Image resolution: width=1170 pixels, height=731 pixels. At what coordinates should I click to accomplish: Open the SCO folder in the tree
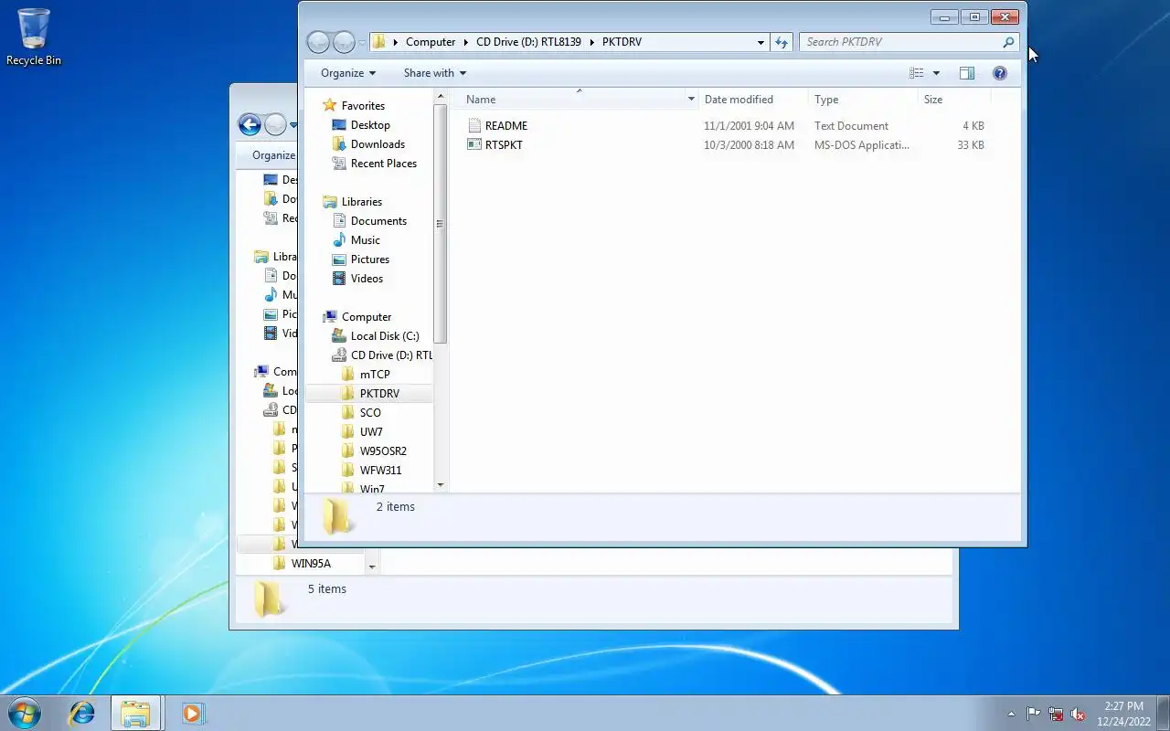pyautogui.click(x=369, y=413)
